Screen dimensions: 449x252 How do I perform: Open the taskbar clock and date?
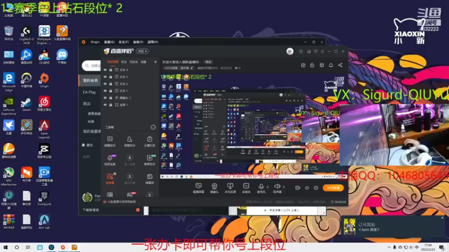pos(428,248)
